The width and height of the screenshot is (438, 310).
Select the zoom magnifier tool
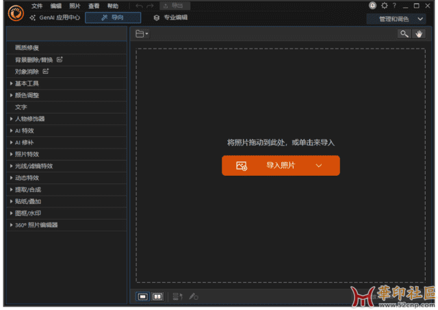404,34
